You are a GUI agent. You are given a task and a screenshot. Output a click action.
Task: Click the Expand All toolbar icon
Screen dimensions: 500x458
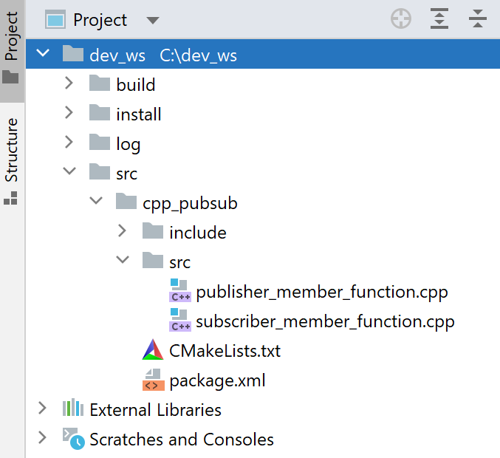(439, 20)
